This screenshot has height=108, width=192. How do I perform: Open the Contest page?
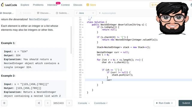(65, 5)
